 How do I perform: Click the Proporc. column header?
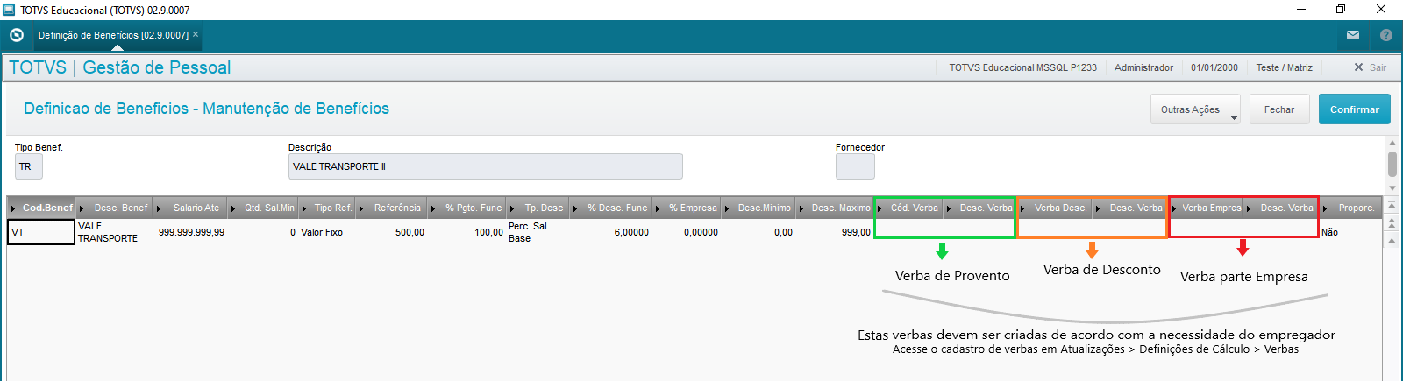pos(1350,208)
